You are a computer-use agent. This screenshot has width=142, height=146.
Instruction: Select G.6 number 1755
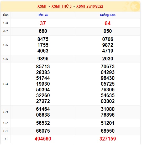tap(43, 45)
